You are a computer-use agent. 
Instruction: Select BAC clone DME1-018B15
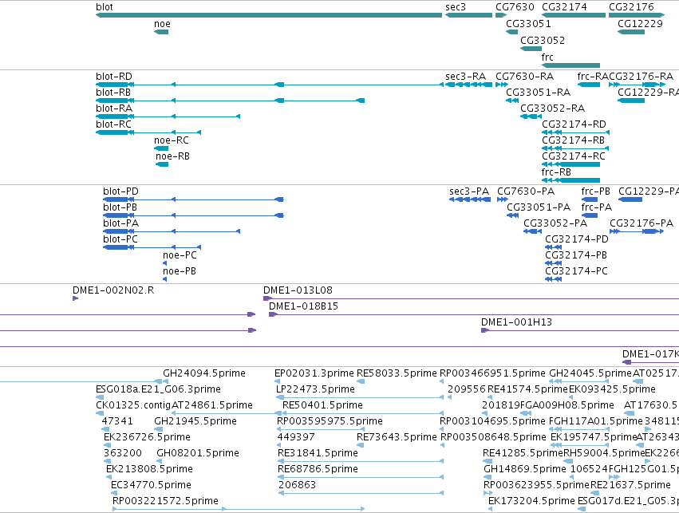[474, 314]
